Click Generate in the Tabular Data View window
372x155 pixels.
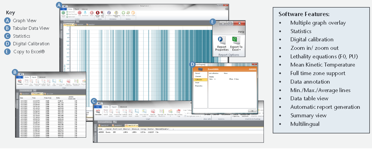pyautogui.click(x=20, y=82)
